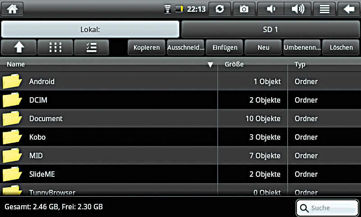Take a screenshot with camera icon
Image resolution: width=361 pixels, height=217 pixels.
[x=244, y=9]
